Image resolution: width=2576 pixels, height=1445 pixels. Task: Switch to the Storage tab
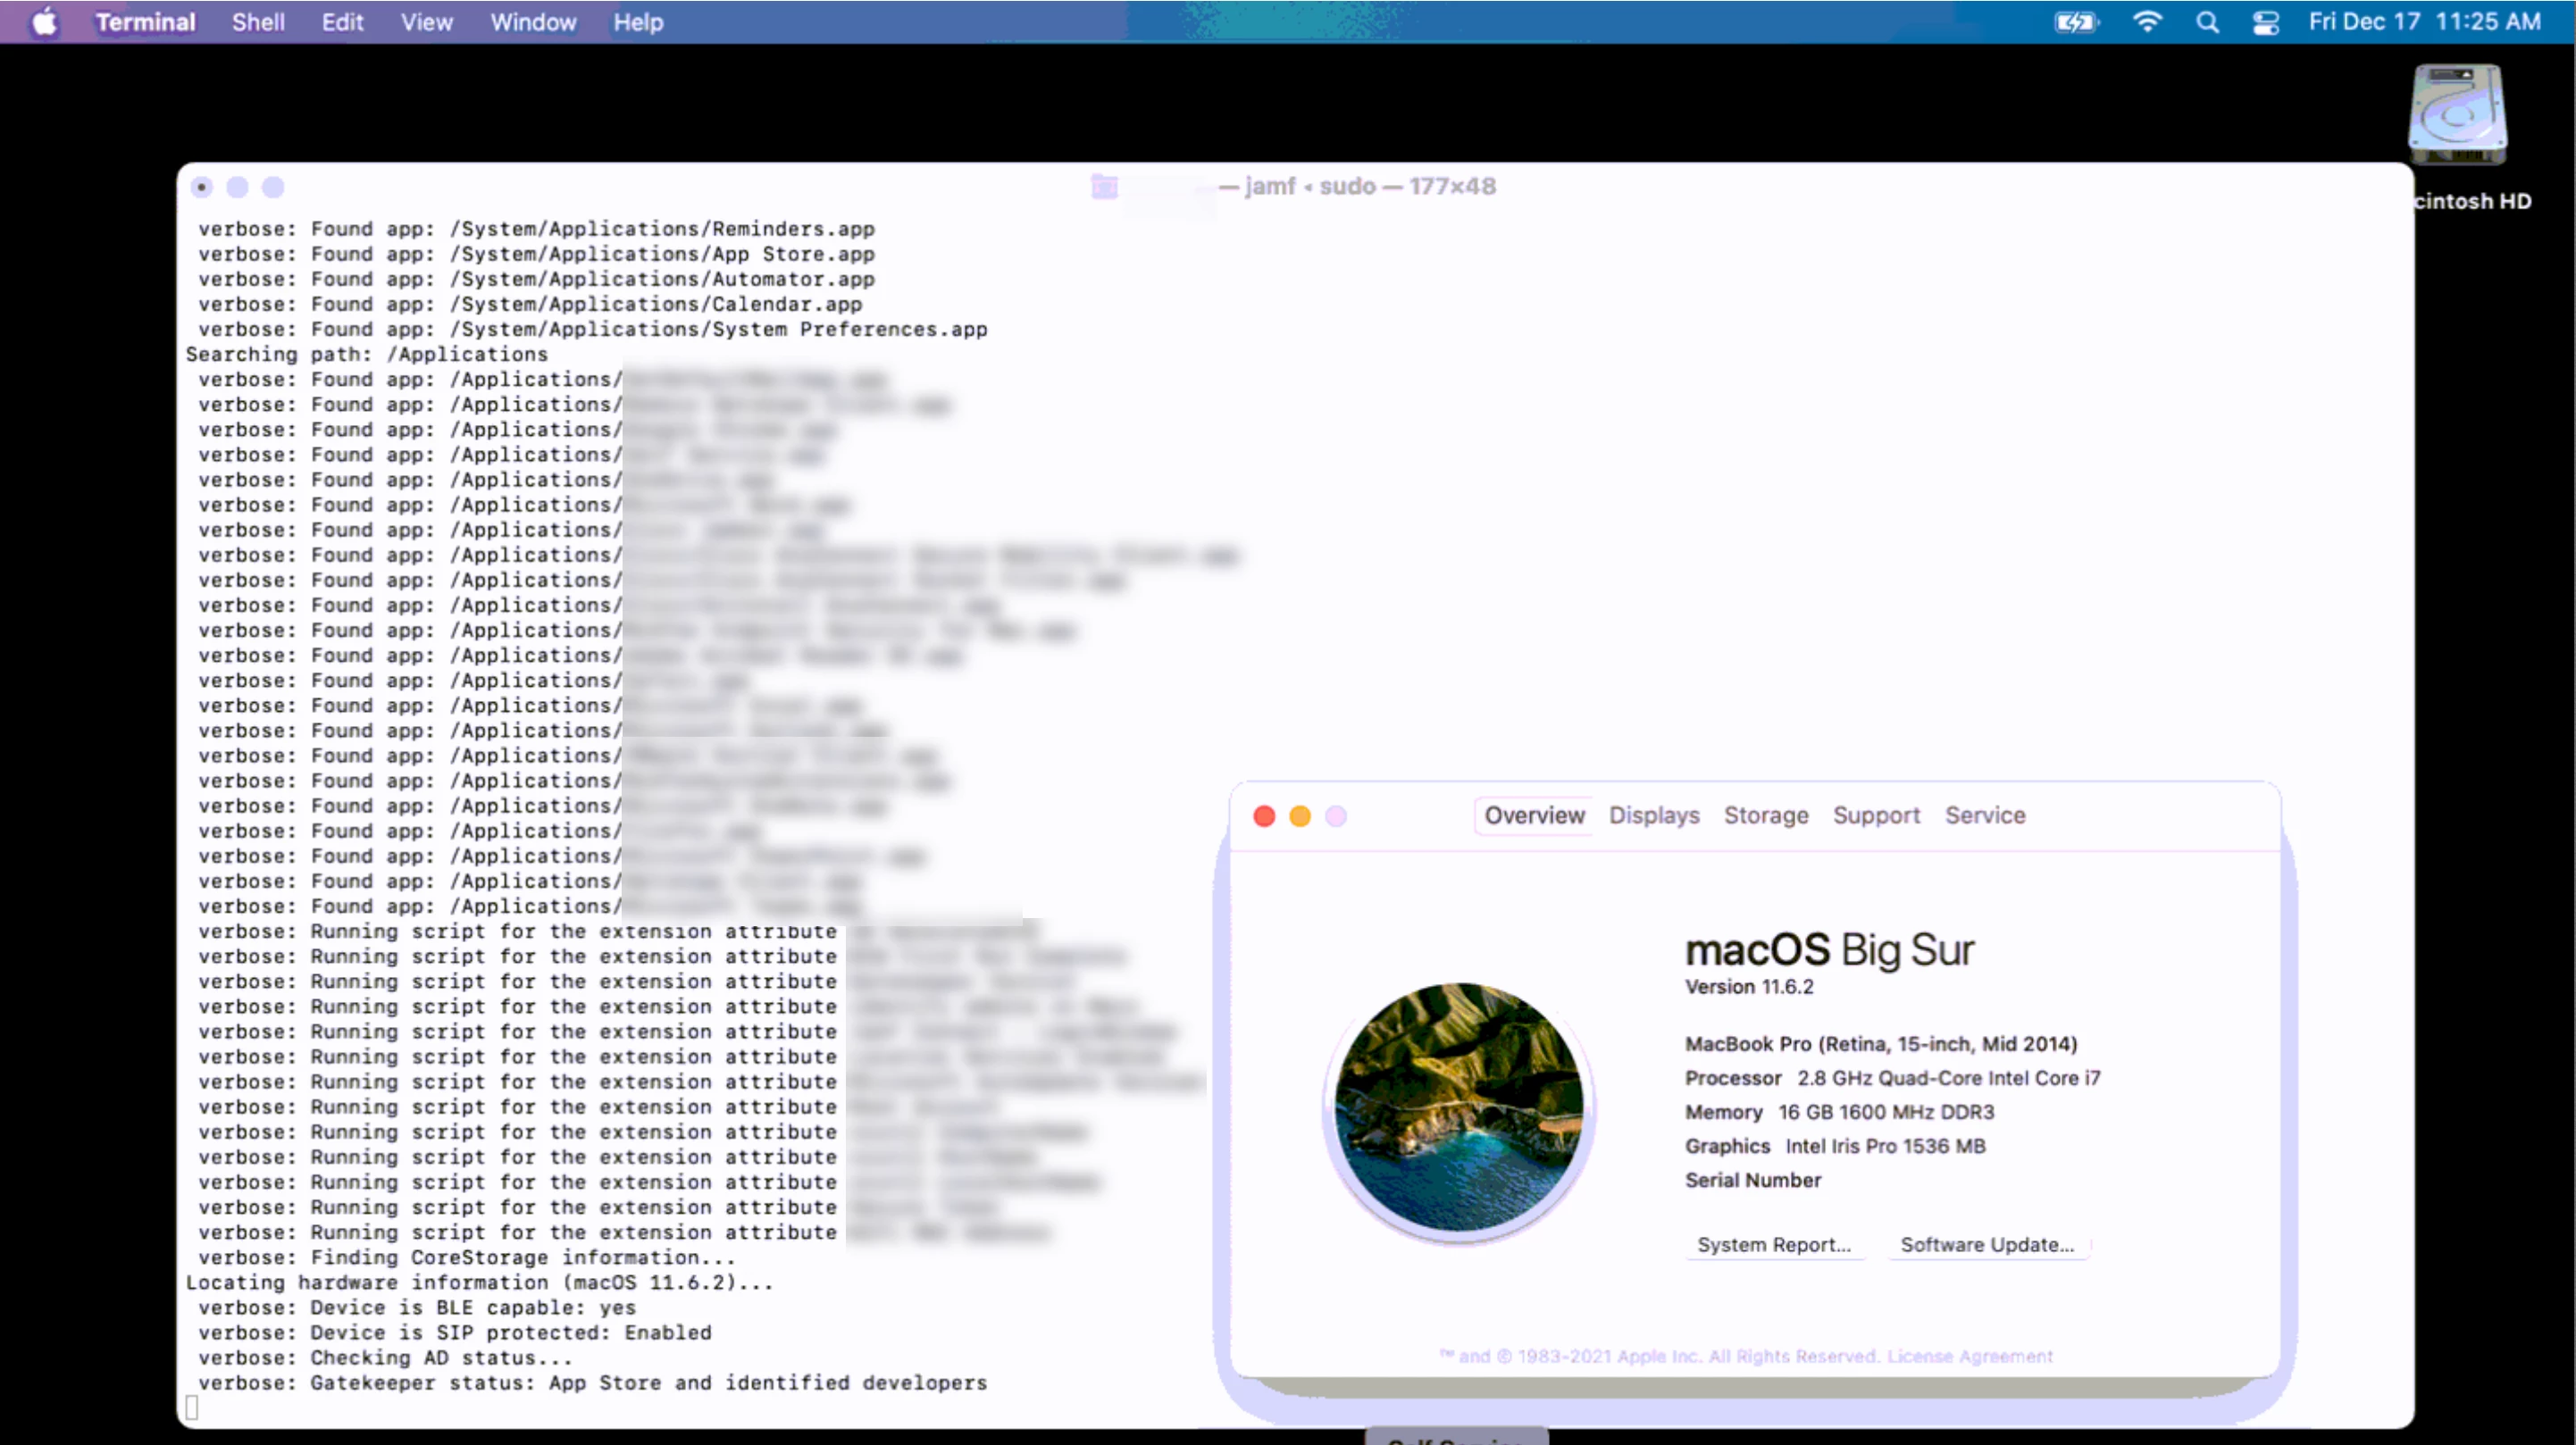(x=1766, y=815)
